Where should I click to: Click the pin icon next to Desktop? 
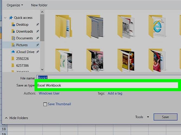coord(37,25)
